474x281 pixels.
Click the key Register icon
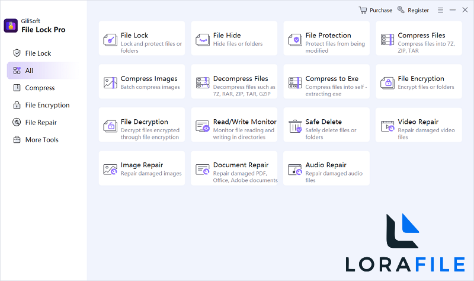coord(401,9)
